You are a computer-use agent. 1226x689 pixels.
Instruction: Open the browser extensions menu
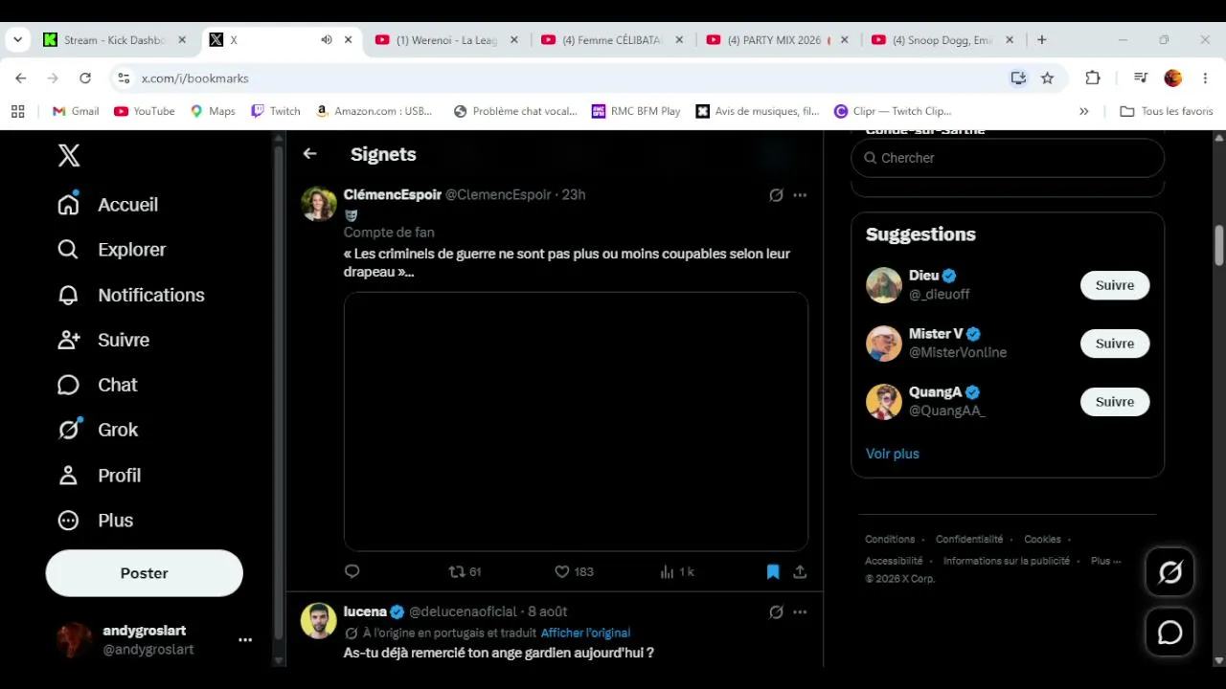point(1093,78)
